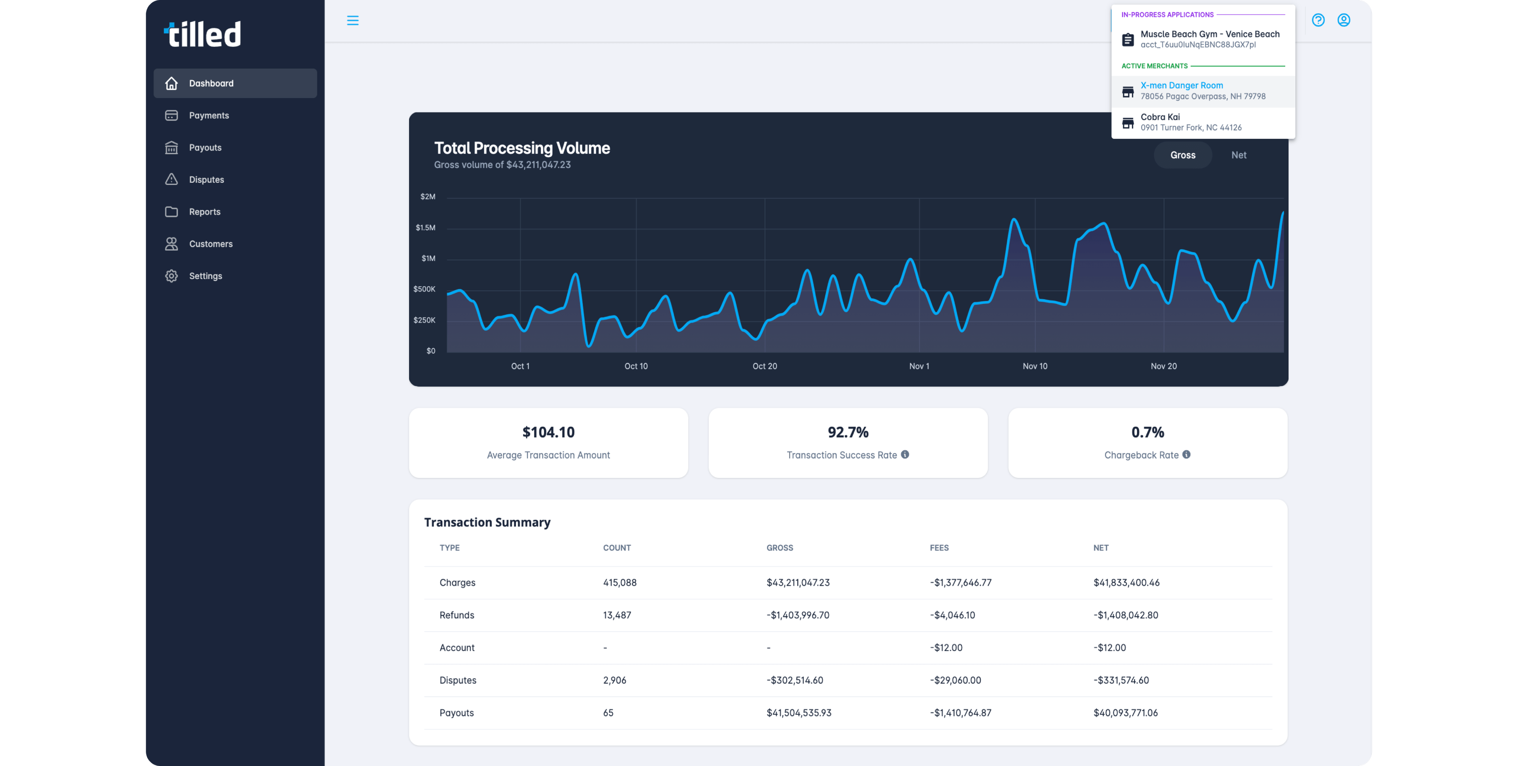Open the user account profile icon
Screen dimensions: 1518x766
1343,21
